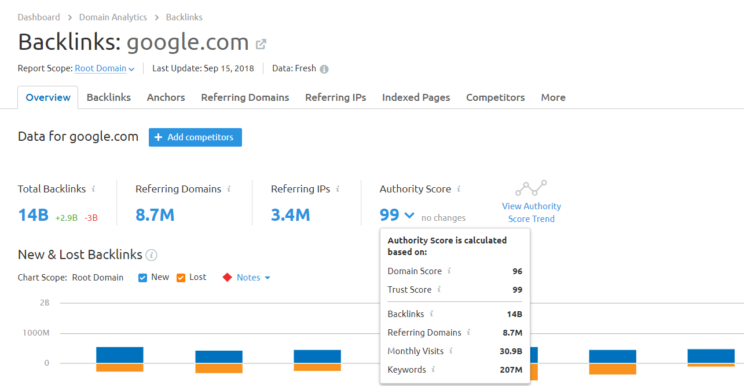This screenshot has height=386, width=744.
Task: Open the More tab menu
Action: (x=553, y=97)
